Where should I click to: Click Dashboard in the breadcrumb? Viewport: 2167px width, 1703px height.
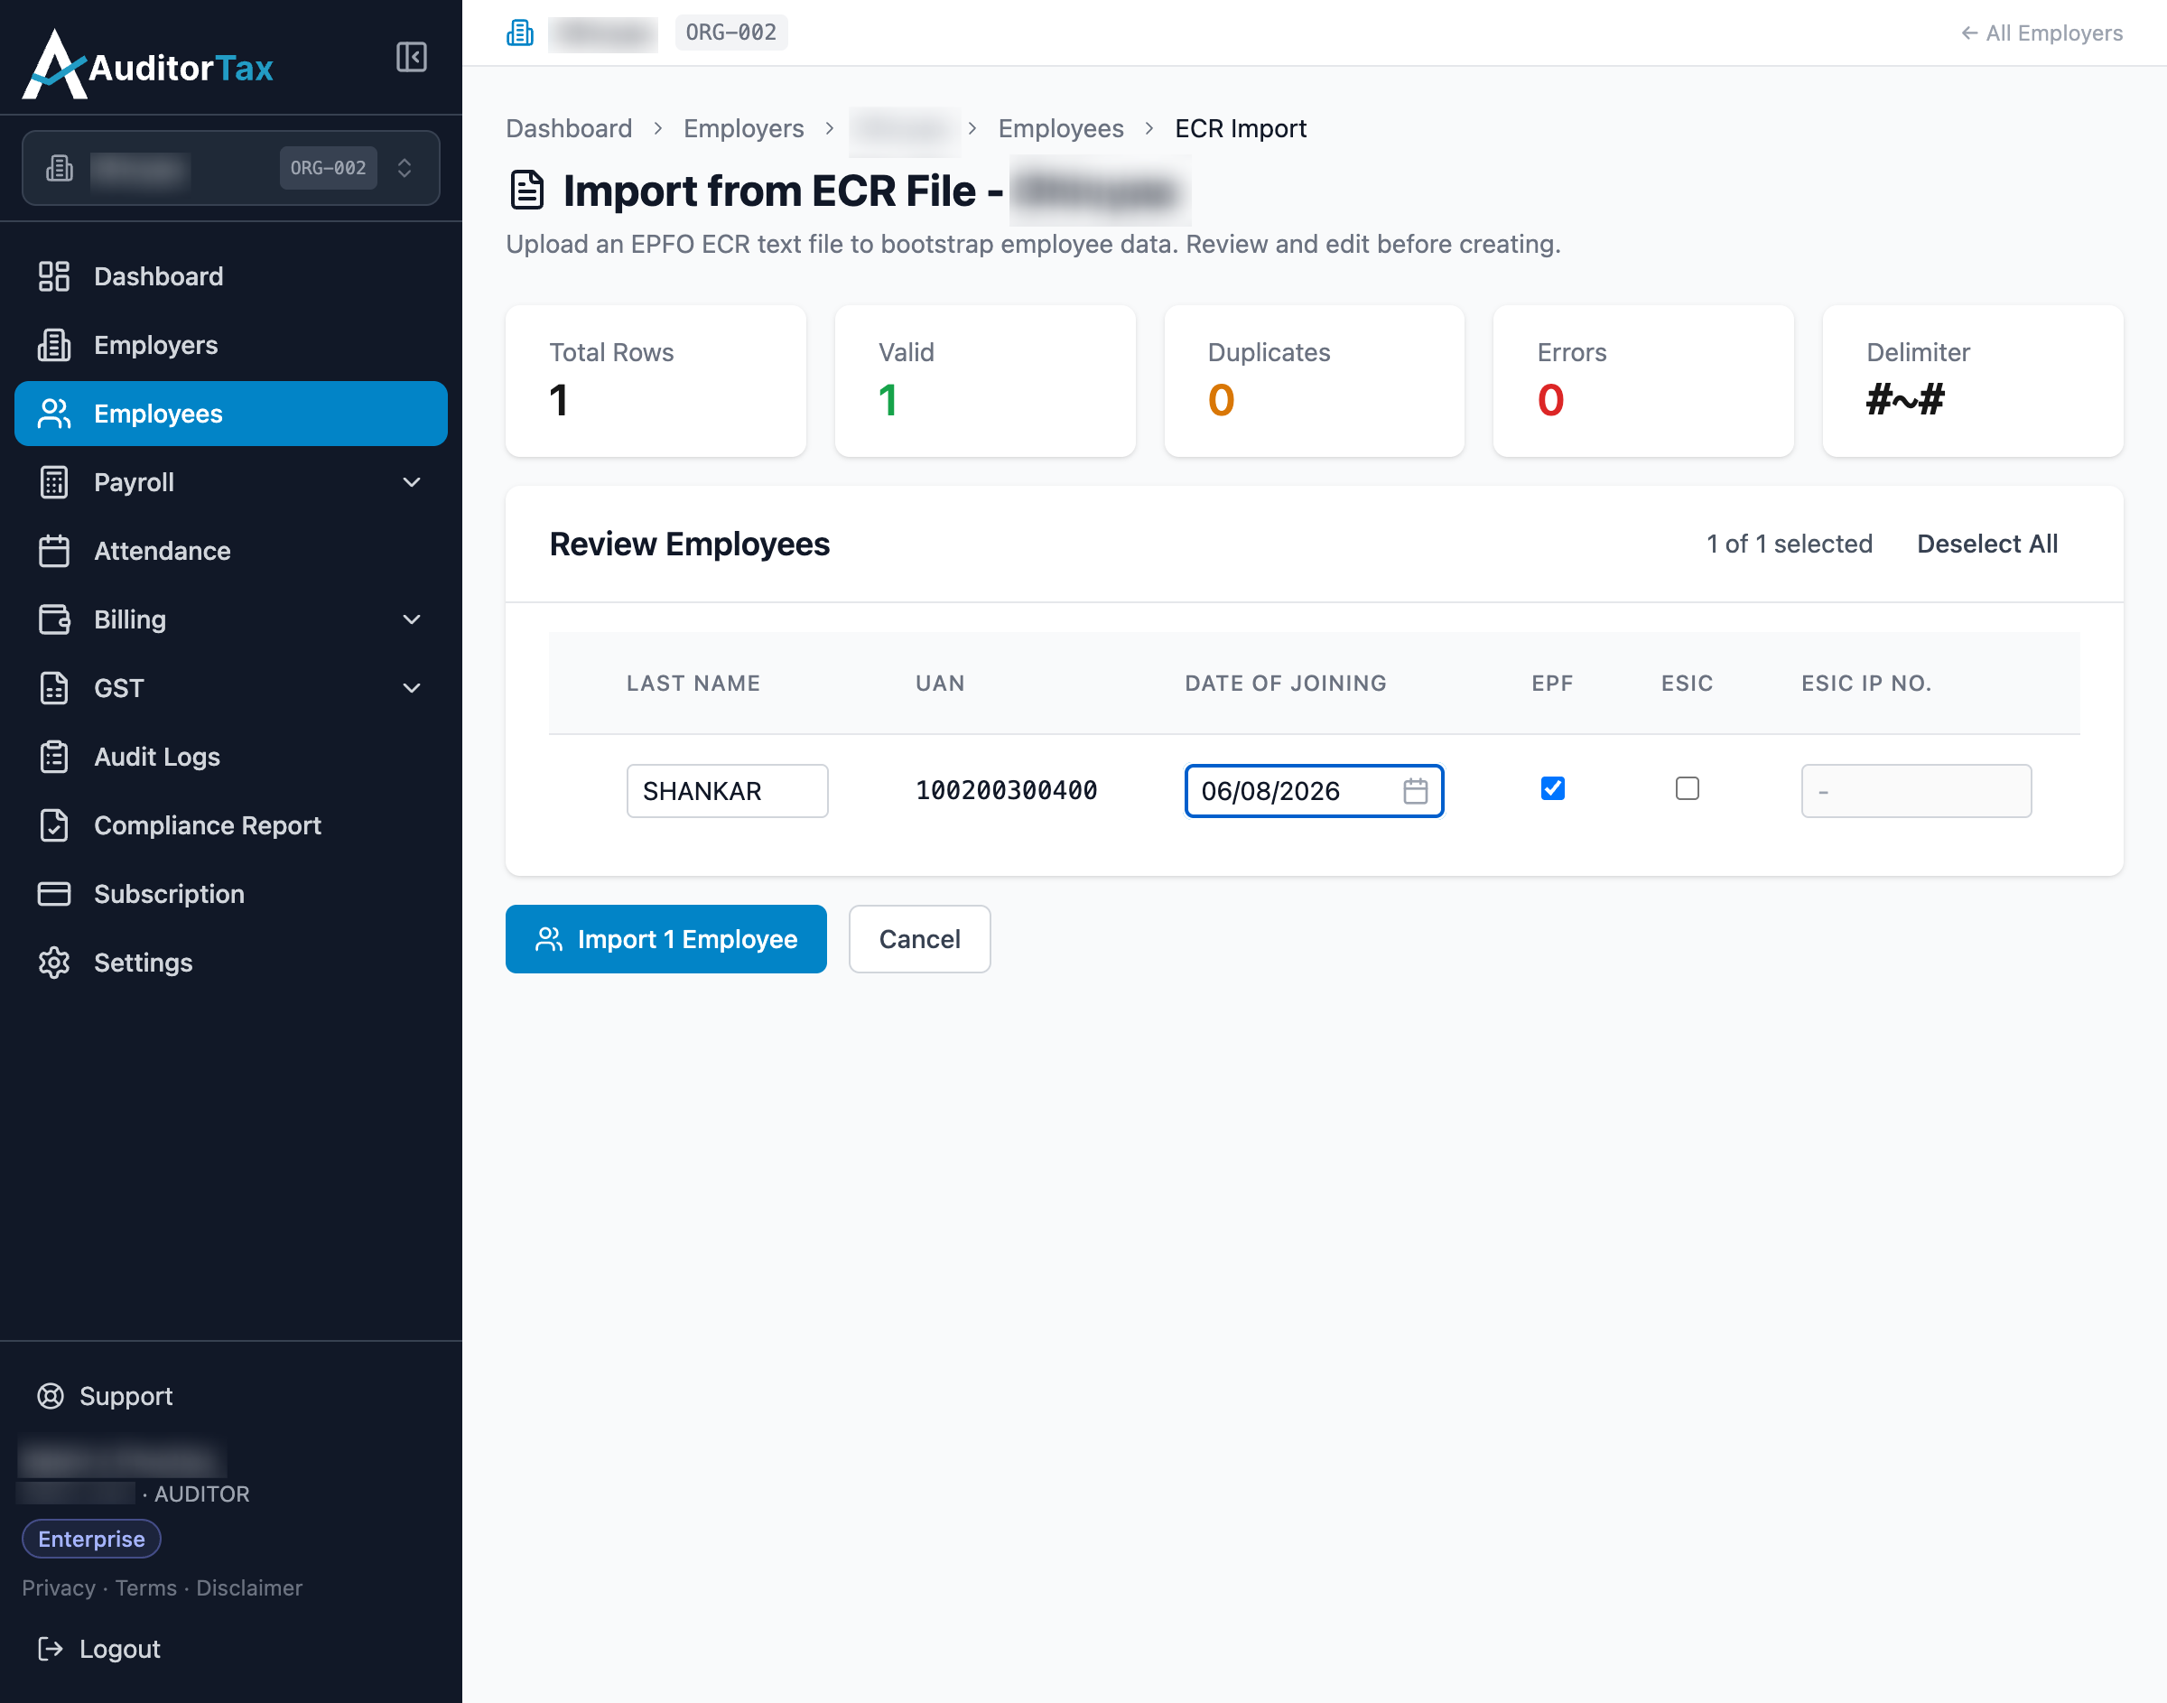[x=568, y=128]
